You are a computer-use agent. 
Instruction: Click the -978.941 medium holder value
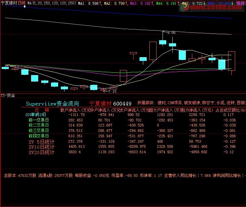click(106, 115)
